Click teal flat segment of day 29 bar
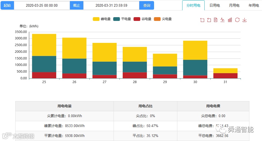The image size is (262, 141). 165,70
